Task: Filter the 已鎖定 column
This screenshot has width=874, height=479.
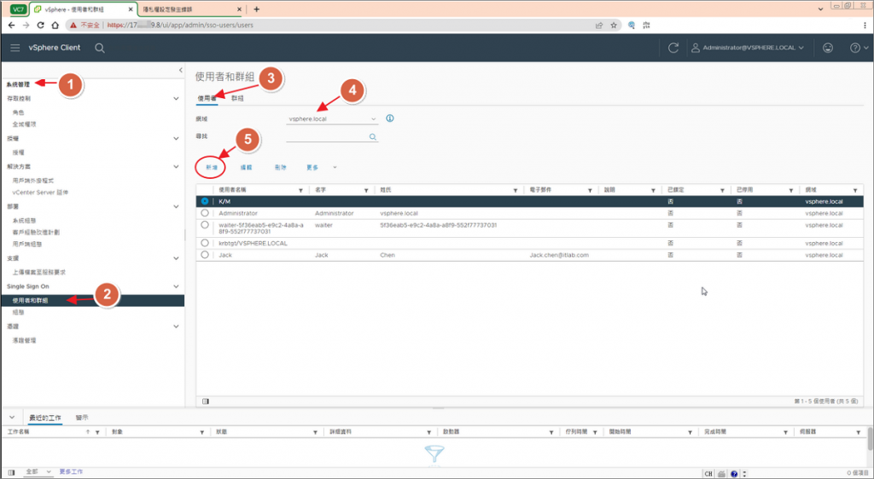Action: [x=722, y=190]
